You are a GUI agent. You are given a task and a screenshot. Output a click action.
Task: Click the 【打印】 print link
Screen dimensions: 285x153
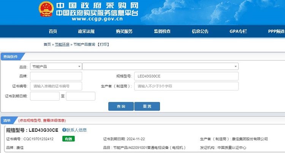point(103,44)
